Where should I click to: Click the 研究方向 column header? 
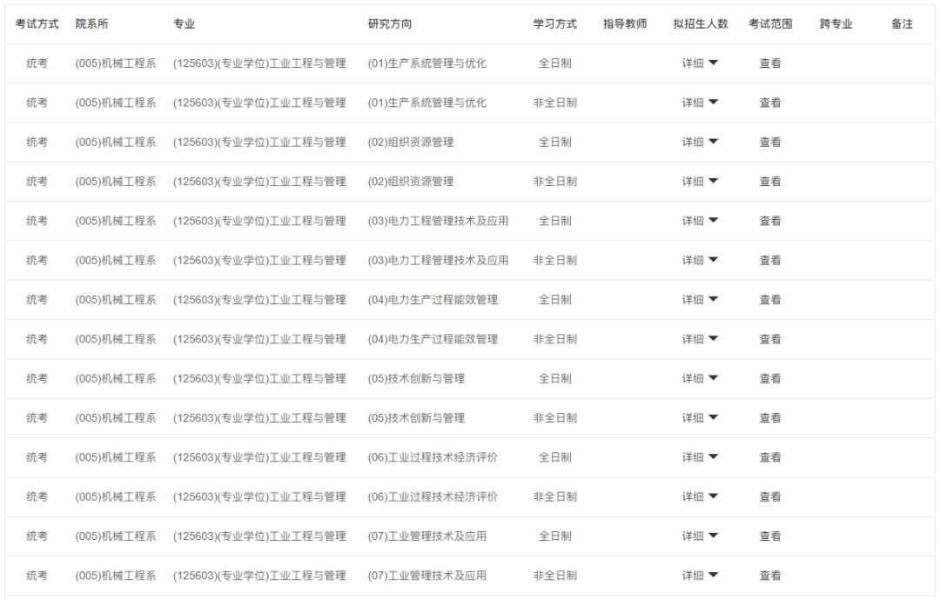[390, 24]
